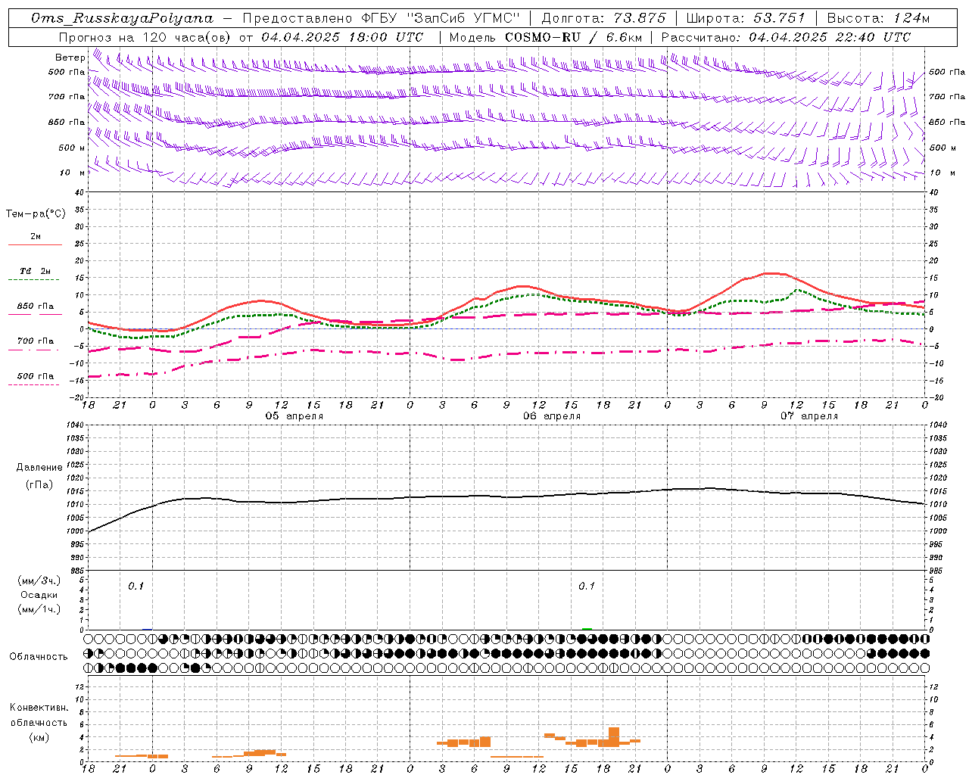This screenshot has height=775, width=969.
Task: Click the Ветер wind panel label
Action: (70, 58)
